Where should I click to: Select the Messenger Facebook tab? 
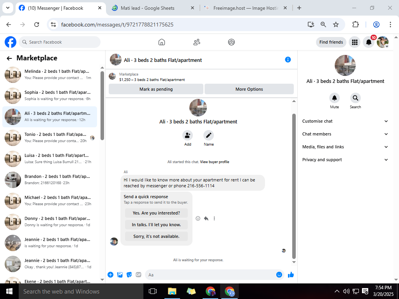pos(61,8)
